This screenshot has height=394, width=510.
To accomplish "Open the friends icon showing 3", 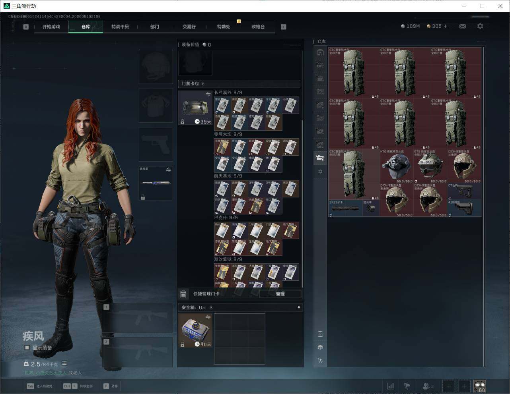I will [428, 386].
